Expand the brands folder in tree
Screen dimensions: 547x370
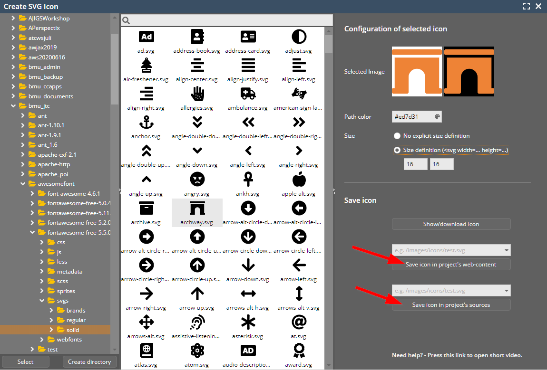point(52,310)
